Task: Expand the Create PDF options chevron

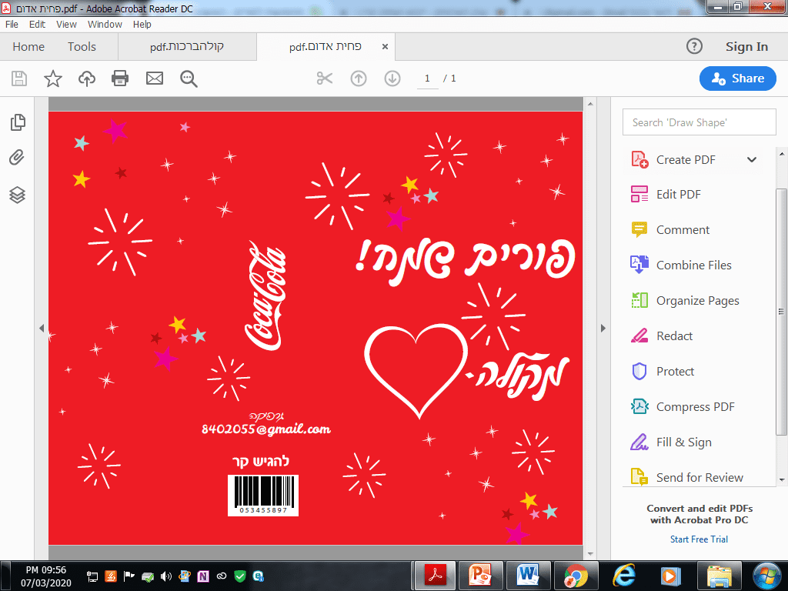Action: click(x=750, y=159)
